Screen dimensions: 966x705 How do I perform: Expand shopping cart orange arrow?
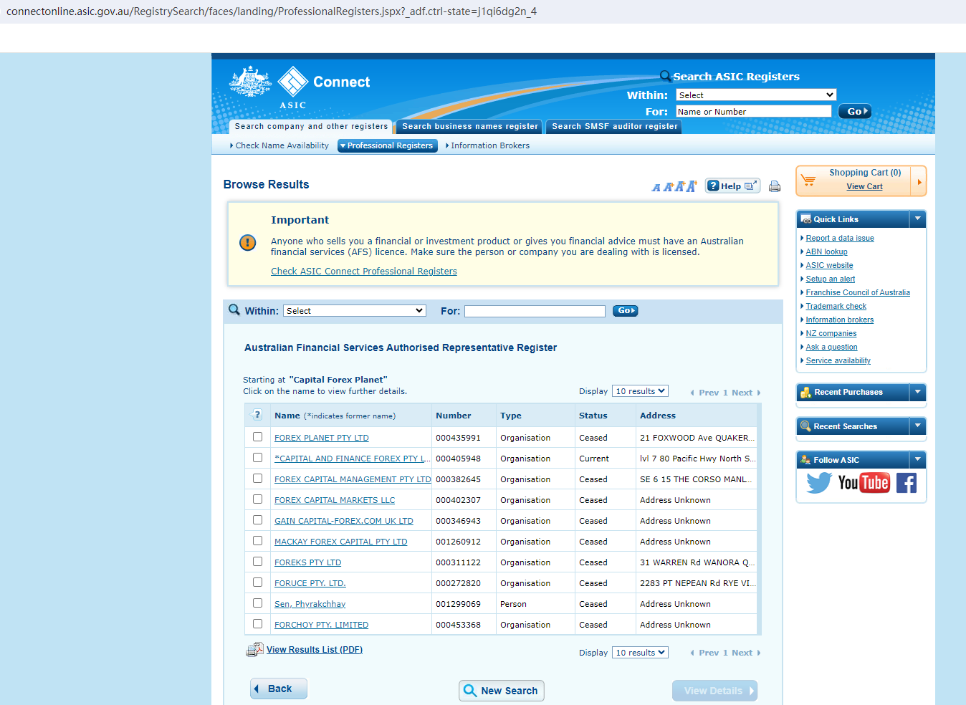pyautogui.click(x=919, y=181)
